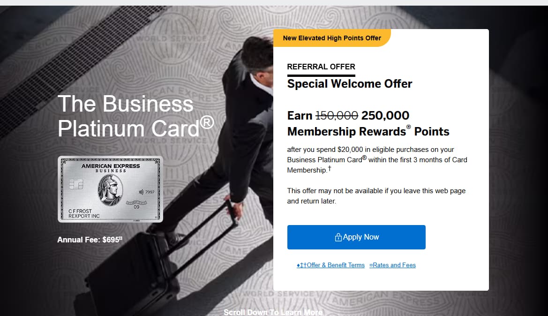548x316 pixels.
Task: Click the Centurion portrait on the card
Action: click(x=110, y=191)
